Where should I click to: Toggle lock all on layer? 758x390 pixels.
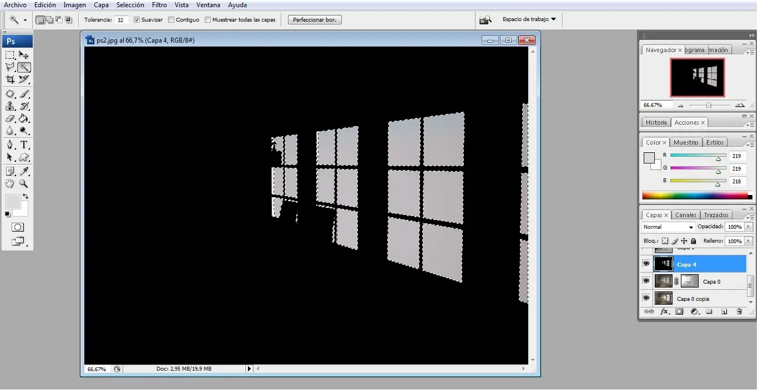(x=694, y=241)
